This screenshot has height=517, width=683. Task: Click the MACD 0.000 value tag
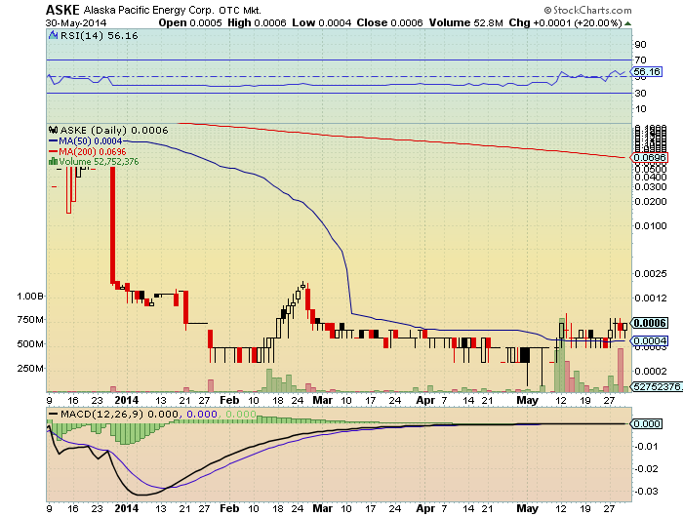coord(646,424)
